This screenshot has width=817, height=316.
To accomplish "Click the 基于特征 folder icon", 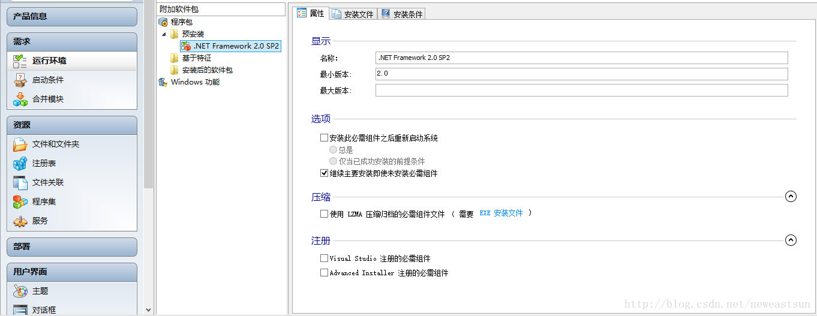I will 174,58.
